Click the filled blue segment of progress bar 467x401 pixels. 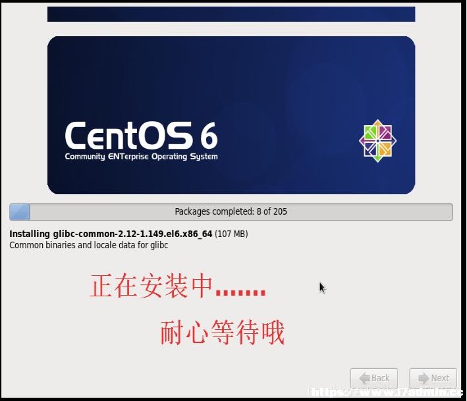(19, 212)
